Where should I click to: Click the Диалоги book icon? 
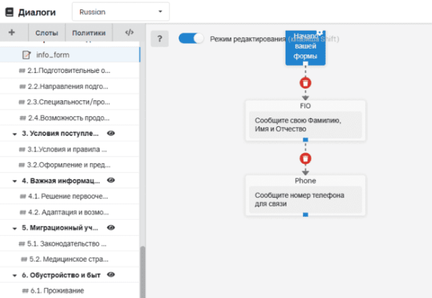9,12
